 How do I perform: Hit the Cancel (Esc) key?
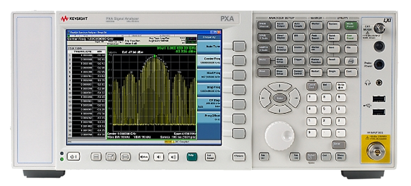311,86
